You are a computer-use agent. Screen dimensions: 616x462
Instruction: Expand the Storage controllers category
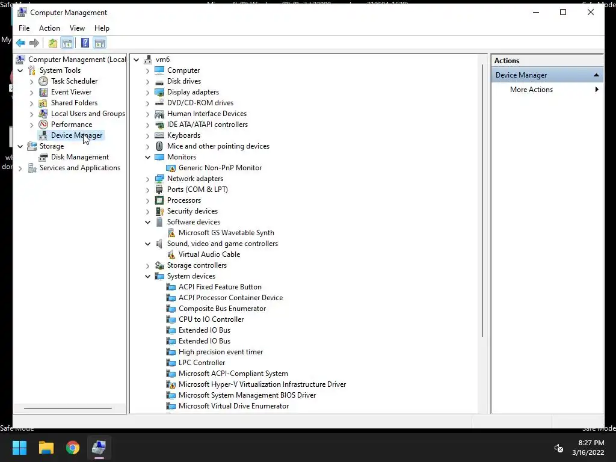click(148, 265)
